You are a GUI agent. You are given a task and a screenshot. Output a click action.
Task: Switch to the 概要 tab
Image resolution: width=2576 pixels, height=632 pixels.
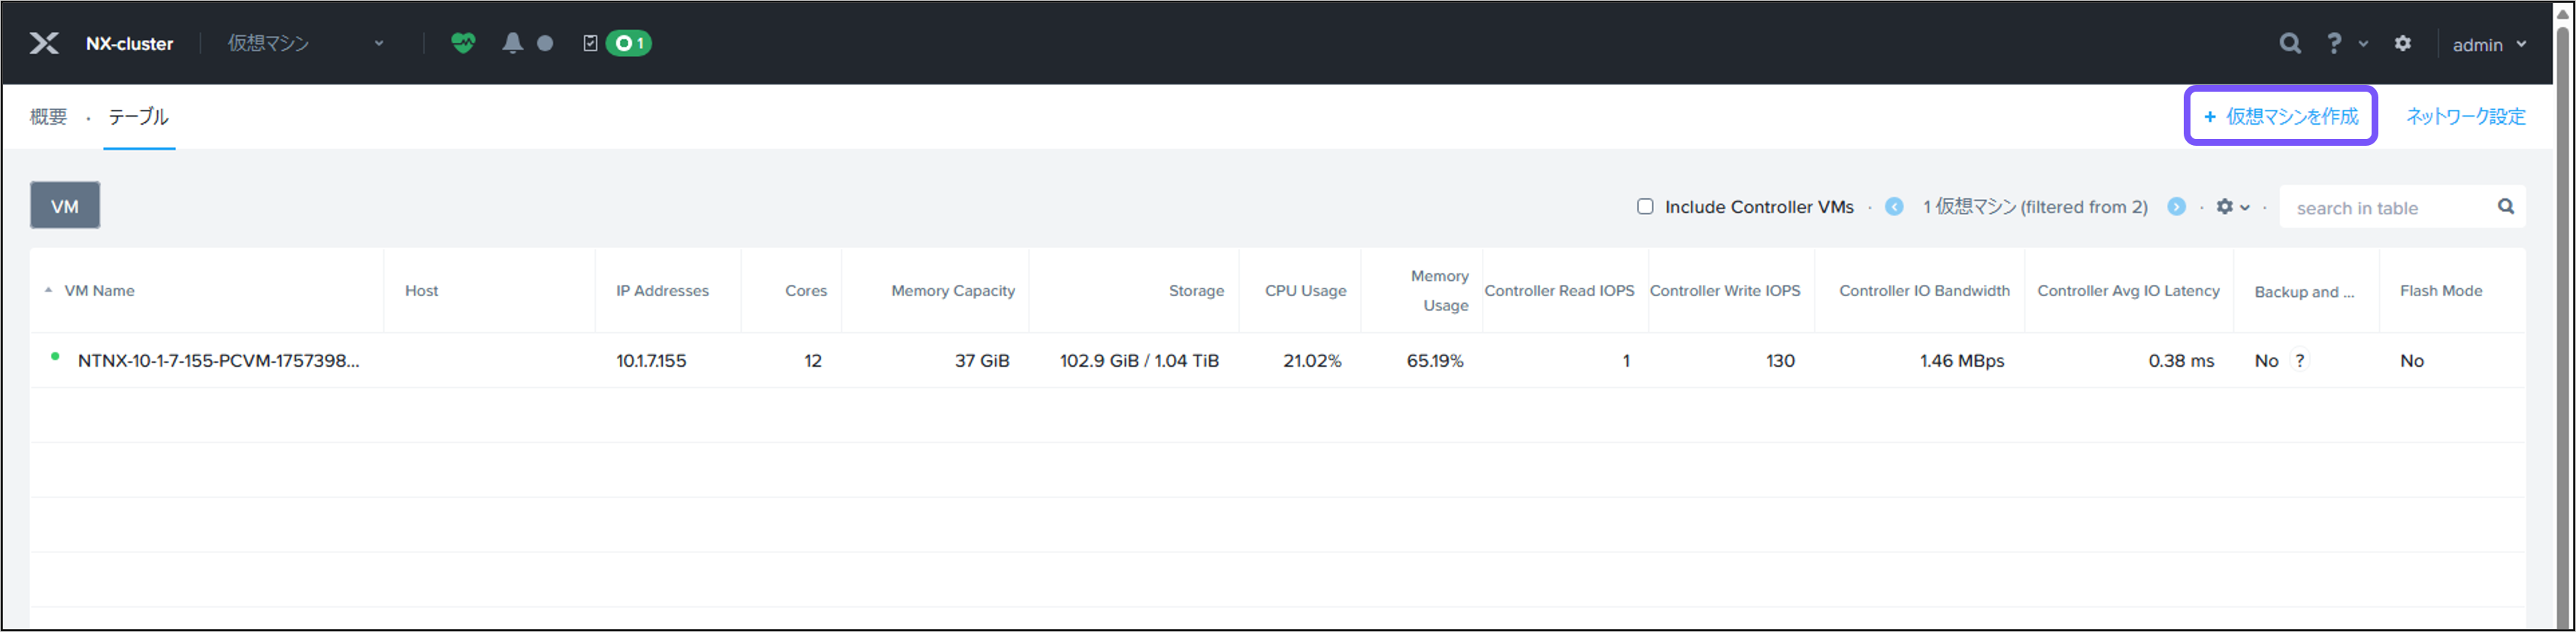[48, 117]
